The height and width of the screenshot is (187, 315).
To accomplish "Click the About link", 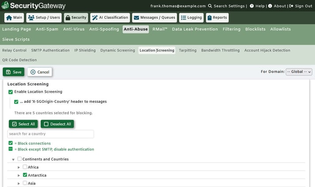I will point(280,6).
